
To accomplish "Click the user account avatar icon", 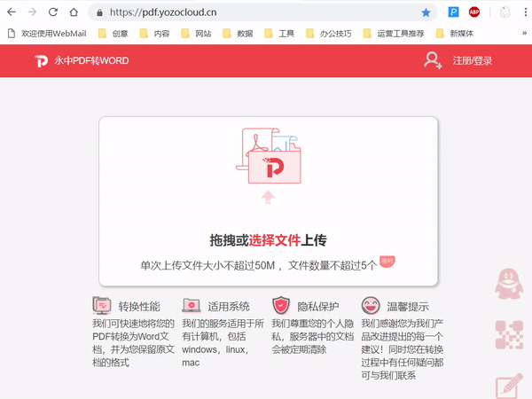I will coord(432,60).
